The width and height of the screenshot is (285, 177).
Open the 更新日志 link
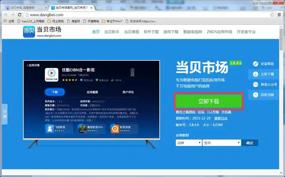point(221,118)
